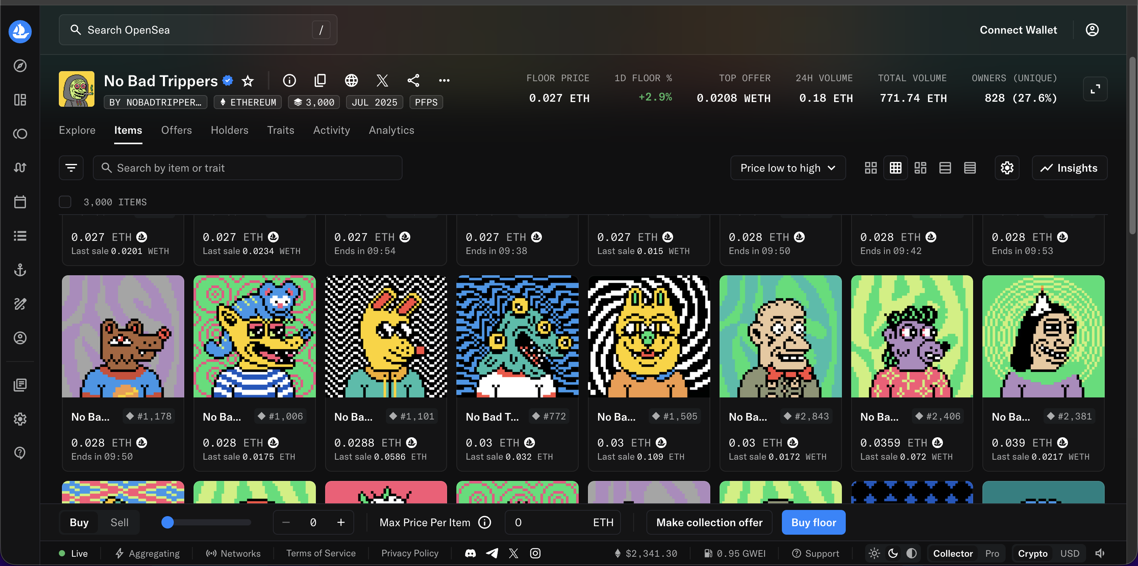
Task: Switch to Pro mode
Action: click(x=992, y=553)
